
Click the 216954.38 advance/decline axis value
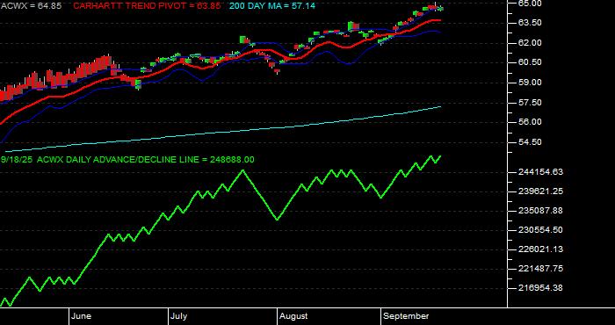(541, 288)
